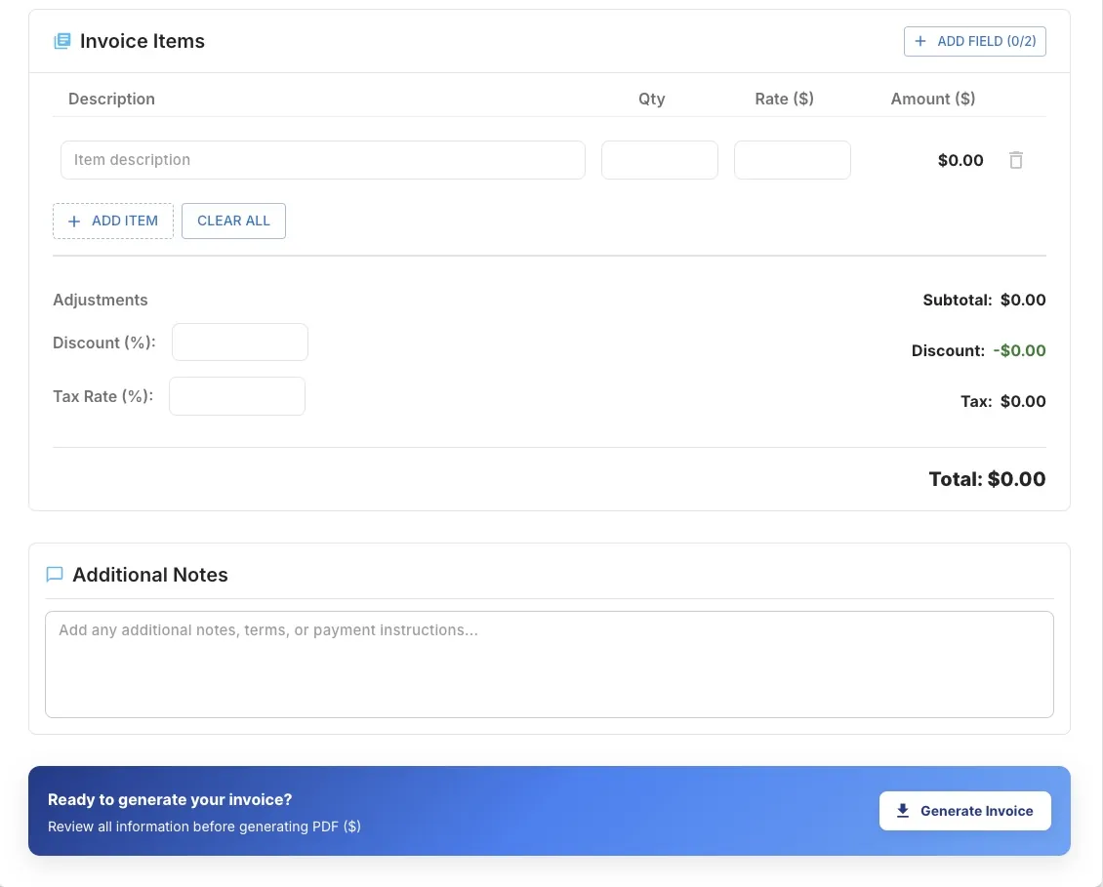
Task: Delete the item row using trash icon
Action: pyautogui.click(x=1015, y=160)
